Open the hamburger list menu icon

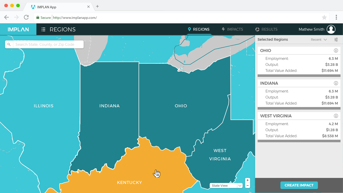tap(43, 29)
